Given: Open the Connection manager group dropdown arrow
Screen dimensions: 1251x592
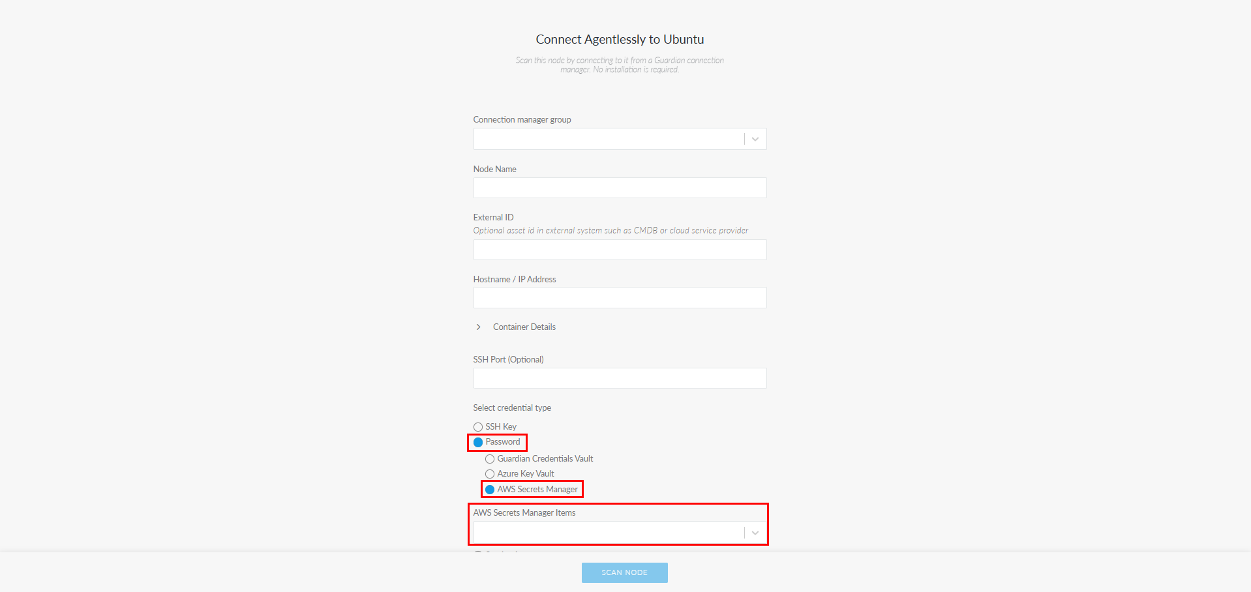Looking at the screenshot, I should 755,139.
